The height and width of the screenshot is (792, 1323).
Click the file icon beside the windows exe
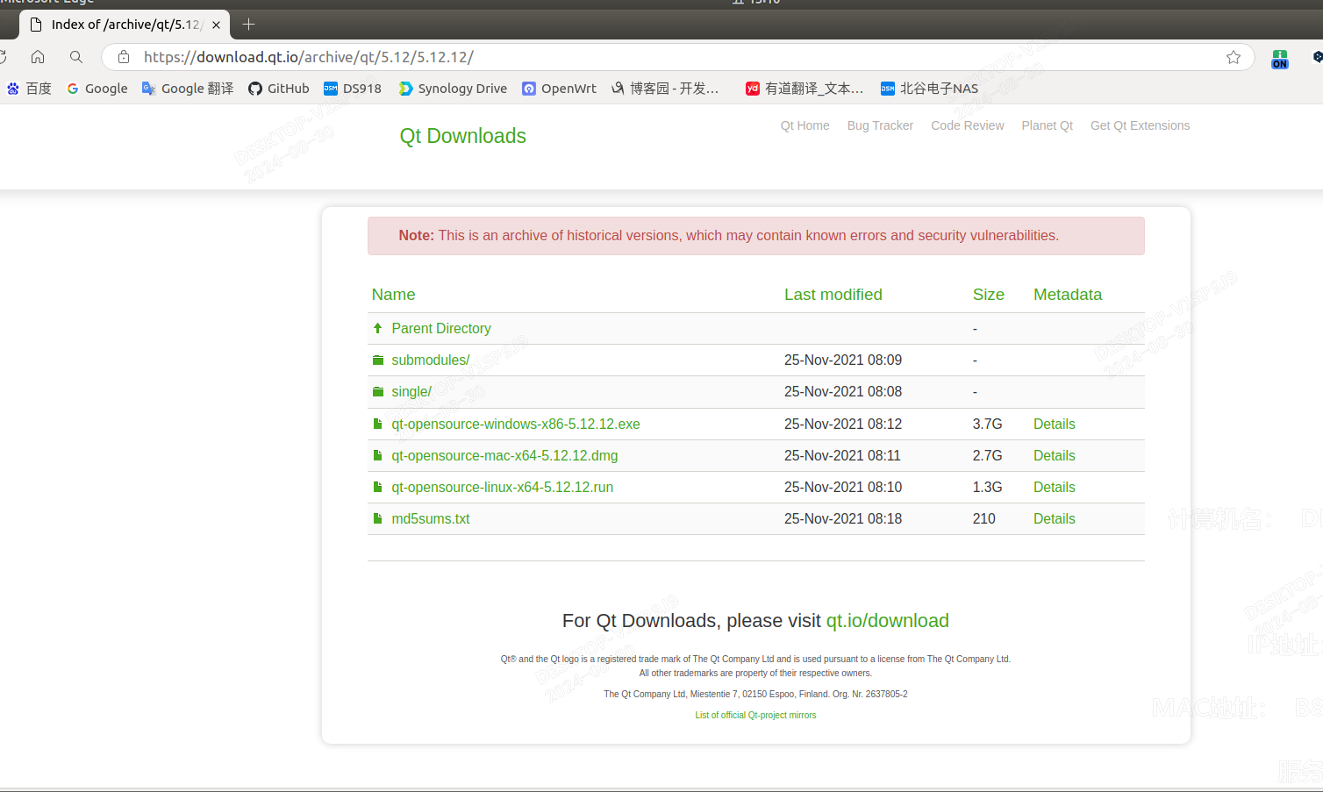click(377, 424)
